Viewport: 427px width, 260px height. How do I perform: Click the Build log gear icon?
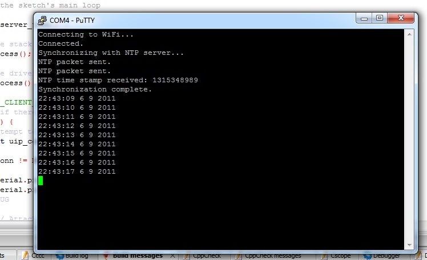click(60, 256)
